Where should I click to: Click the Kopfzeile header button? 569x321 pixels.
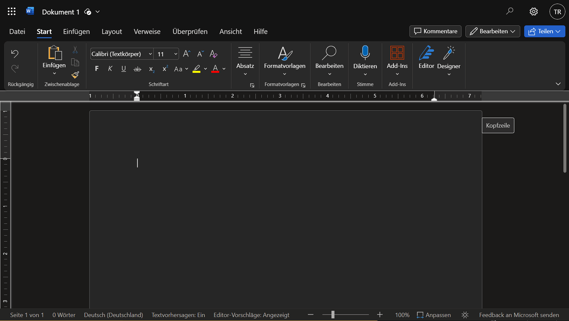pos(498,126)
